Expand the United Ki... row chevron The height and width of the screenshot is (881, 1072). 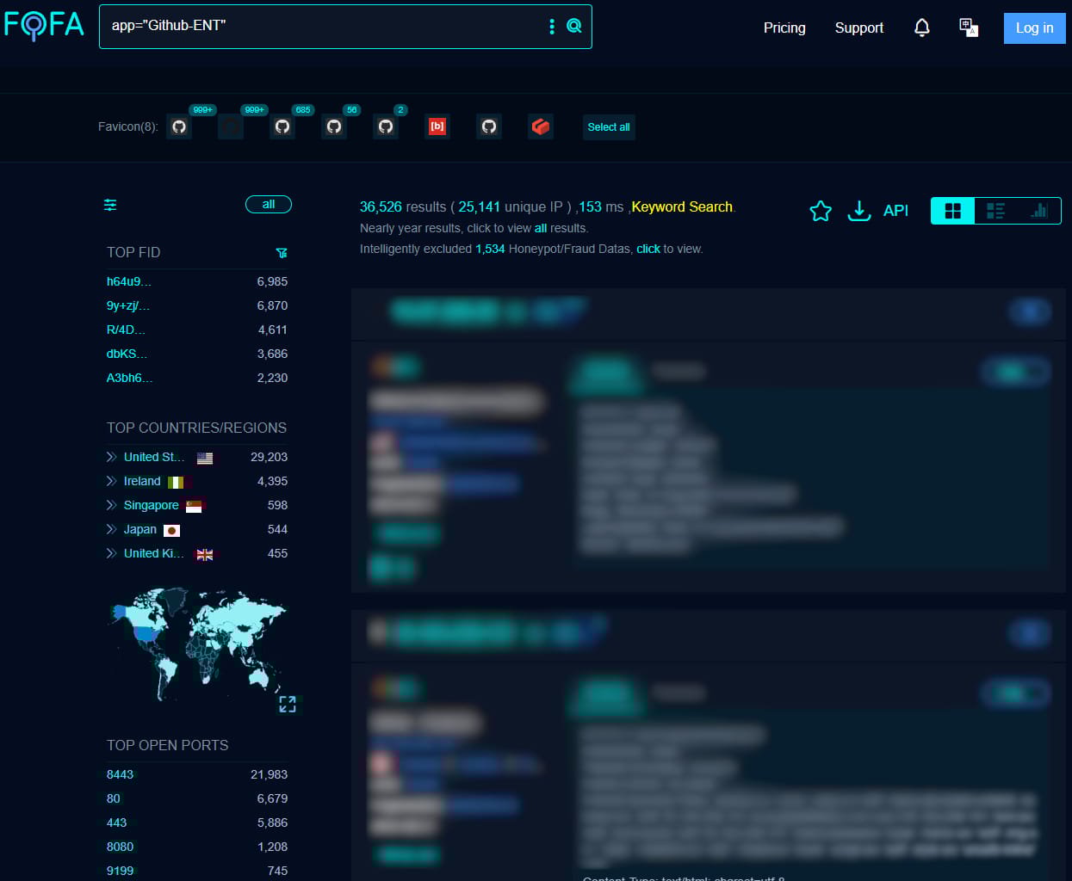pyautogui.click(x=111, y=553)
